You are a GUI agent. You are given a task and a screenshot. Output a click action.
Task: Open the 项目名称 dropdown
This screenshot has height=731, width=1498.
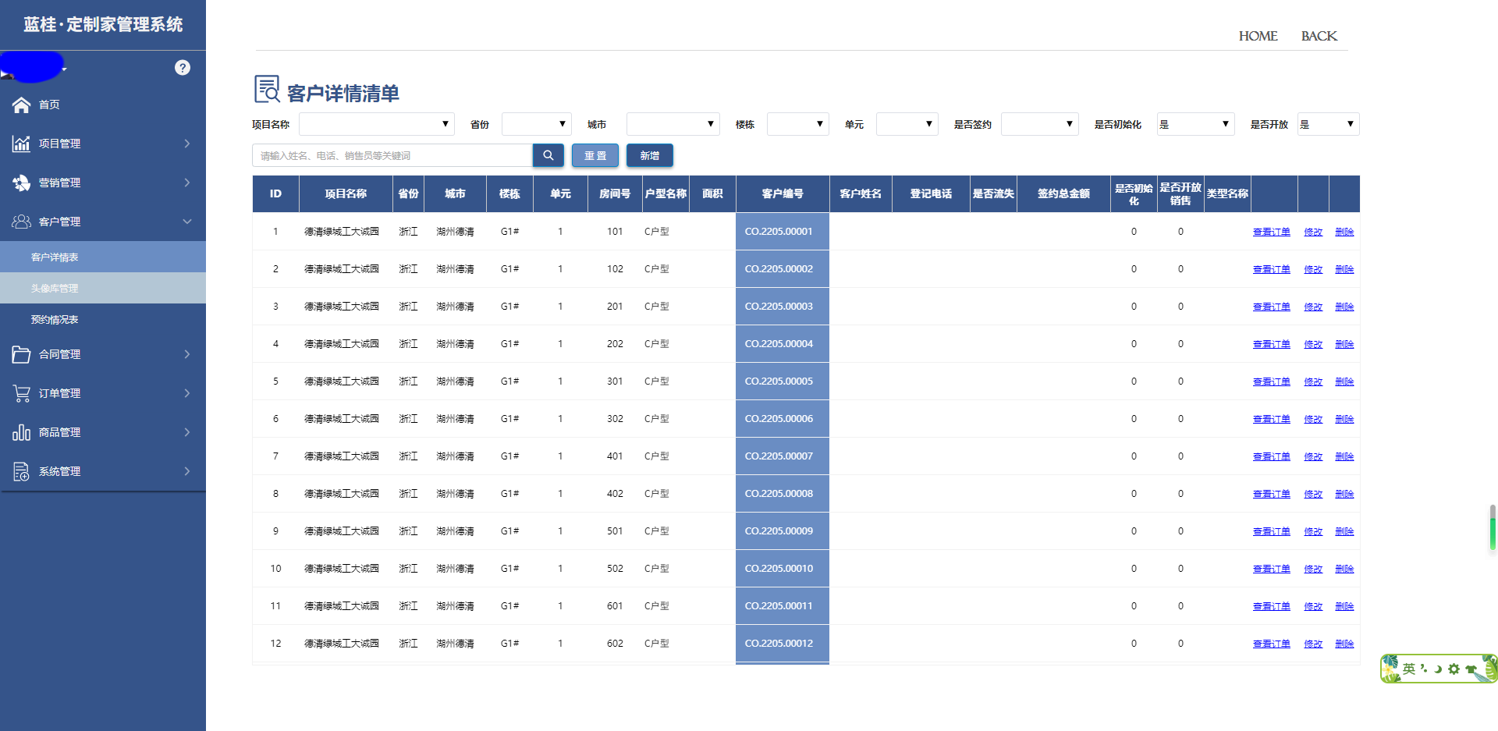tap(377, 124)
